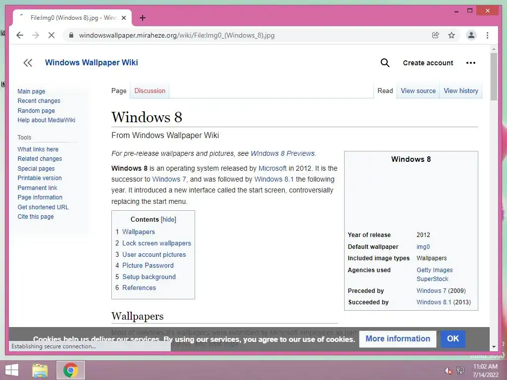507x380 pixels.
Task: Click the page's vertical scrollbar thumb
Action: pos(494,77)
